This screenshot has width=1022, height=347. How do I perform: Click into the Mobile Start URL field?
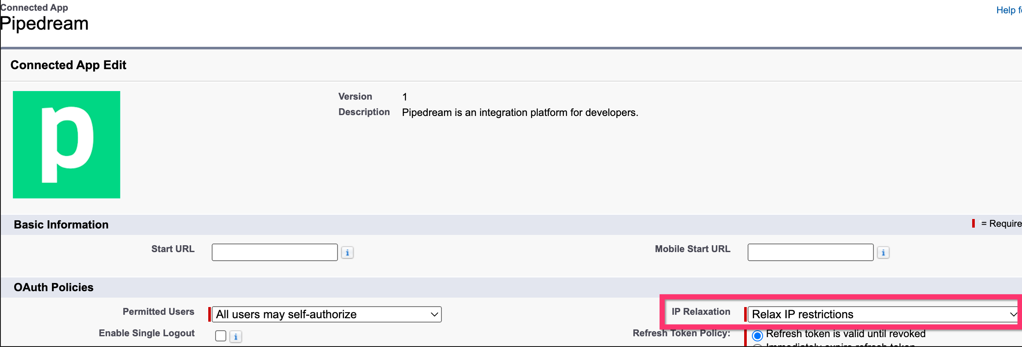pyautogui.click(x=811, y=252)
